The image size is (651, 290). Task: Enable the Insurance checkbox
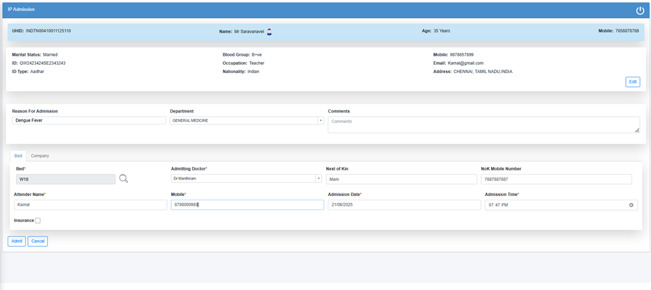pyautogui.click(x=38, y=220)
